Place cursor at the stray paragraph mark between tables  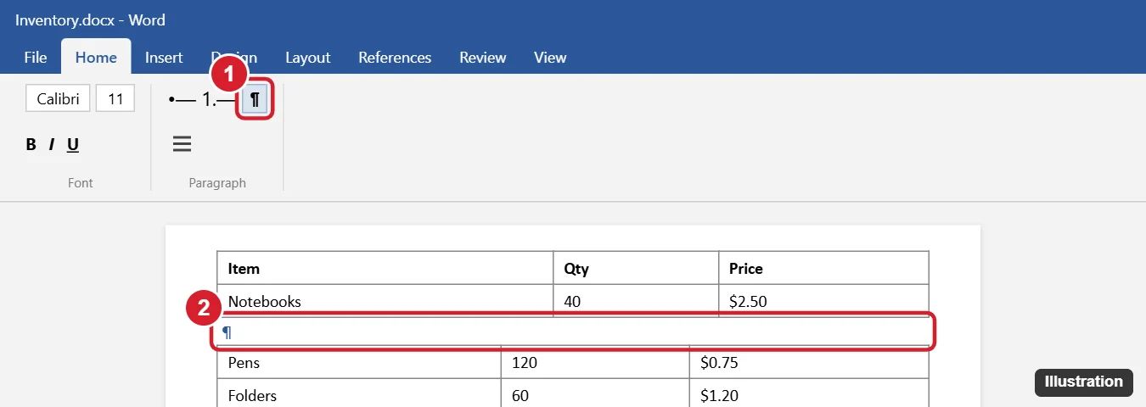pyautogui.click(x=227, y=332)
